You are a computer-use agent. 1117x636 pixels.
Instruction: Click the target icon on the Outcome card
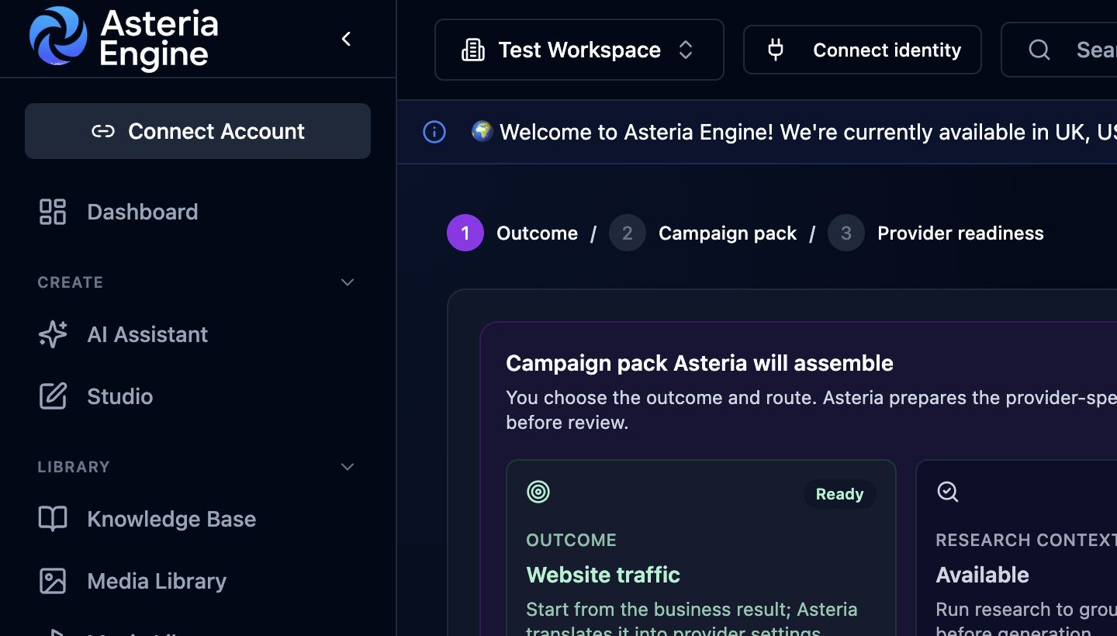point(538,492)
